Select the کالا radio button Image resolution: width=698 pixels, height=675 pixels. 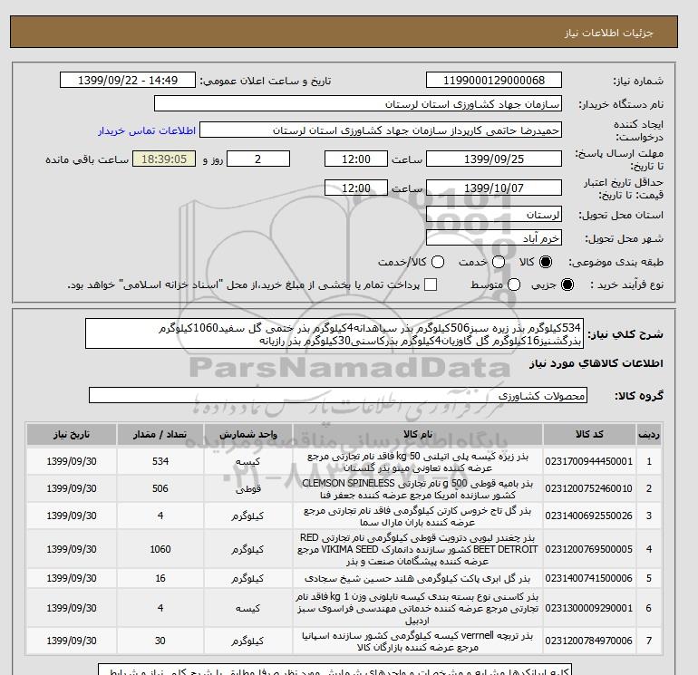click(546, 262)
